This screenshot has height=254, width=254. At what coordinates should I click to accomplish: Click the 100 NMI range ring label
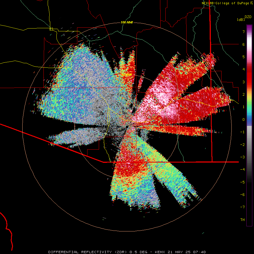(x=127, y=22)
